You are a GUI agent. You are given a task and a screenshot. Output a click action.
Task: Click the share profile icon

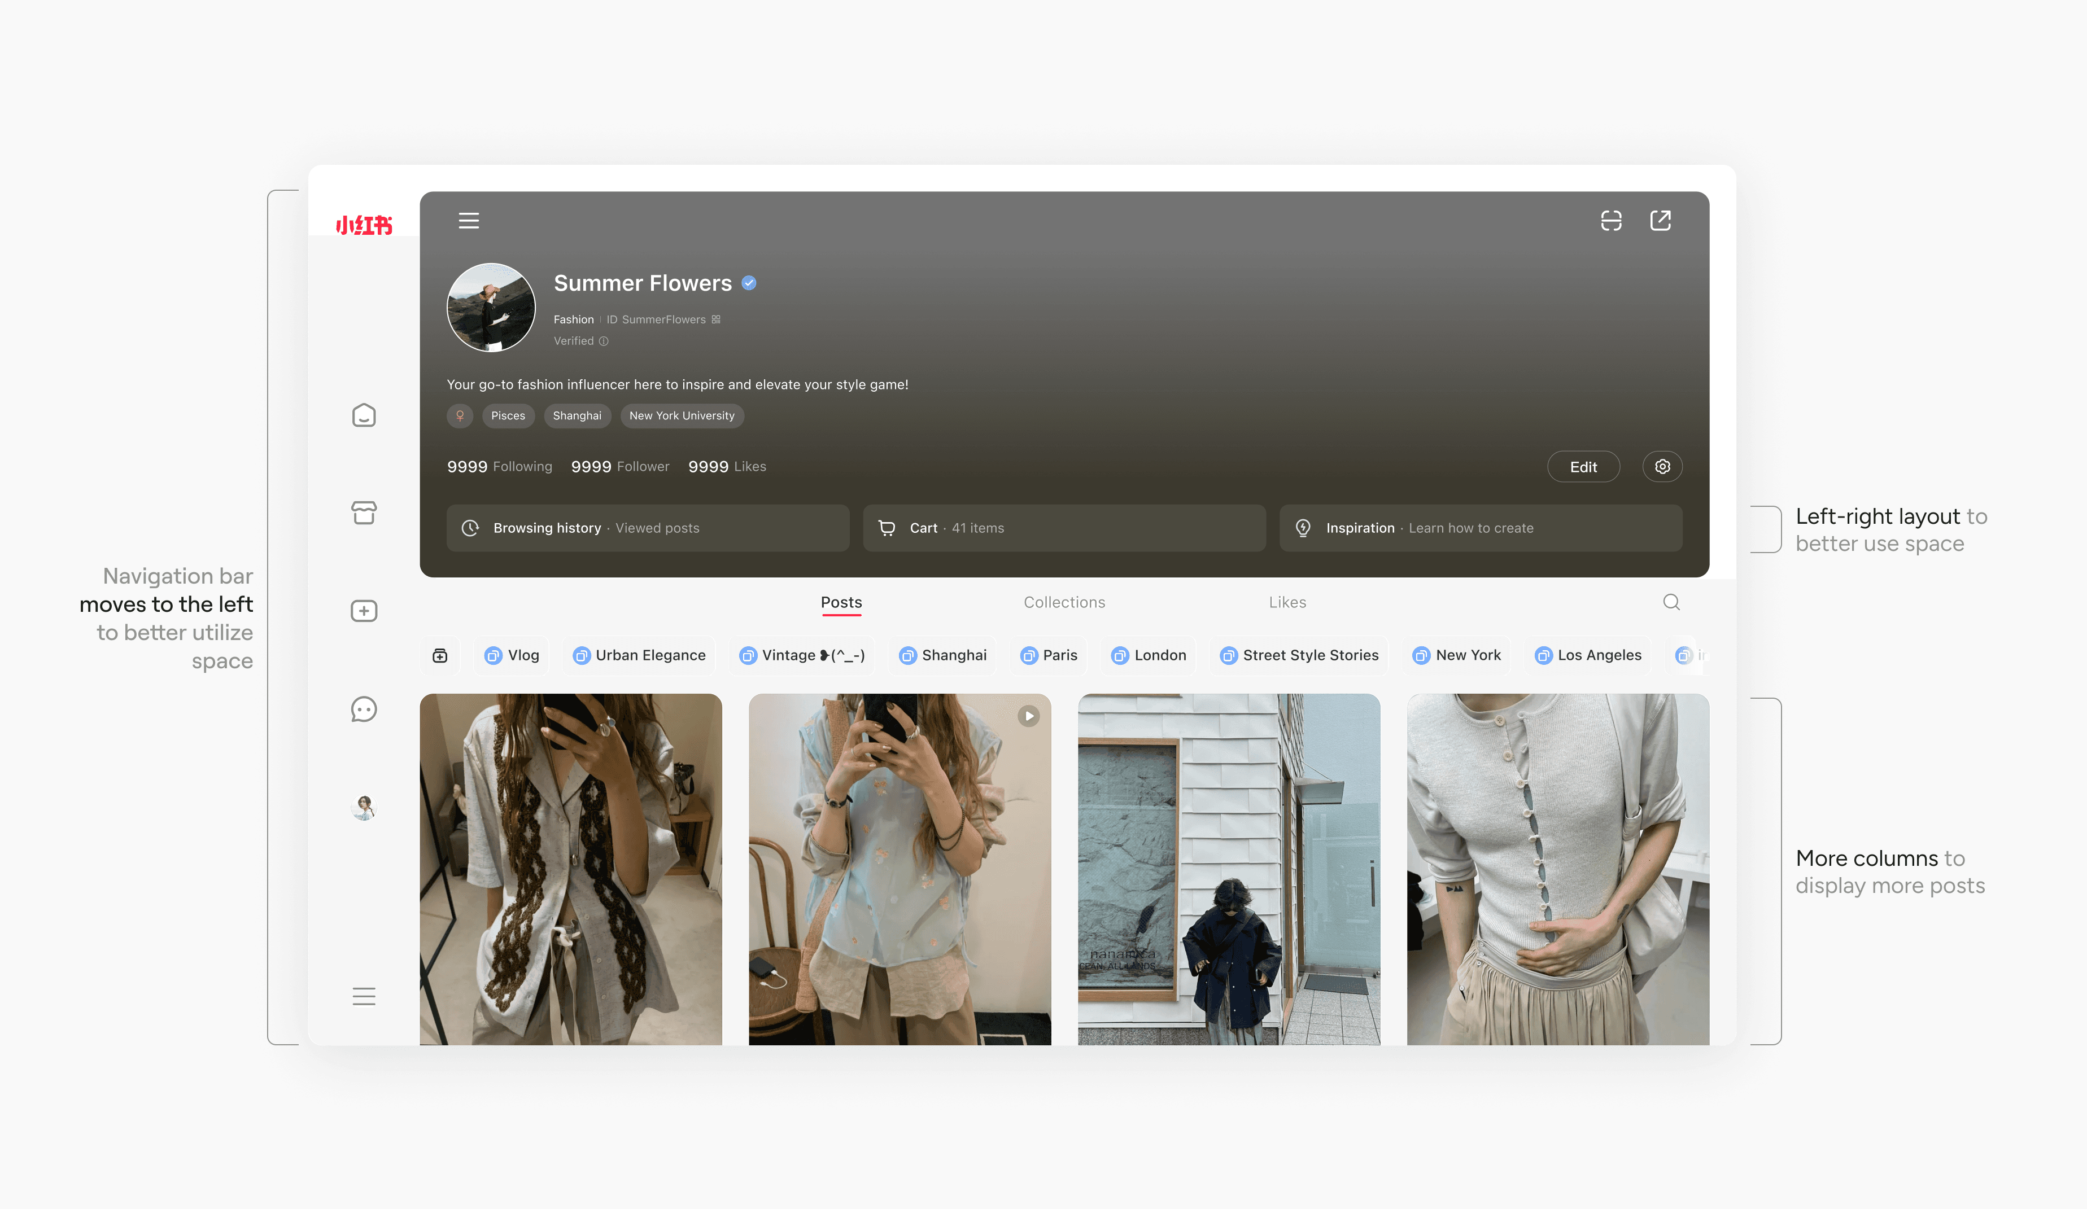(1661, 220)
